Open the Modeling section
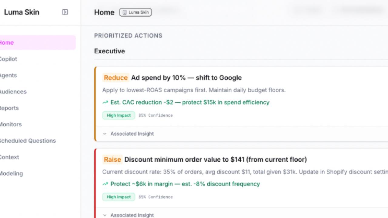The image size is (388, 218). pos(11,173)
